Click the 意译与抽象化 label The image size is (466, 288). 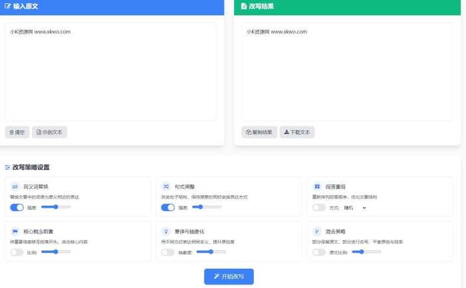point(189,232)
